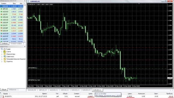Screen dimensions: 174x98
Task: Expand the Пользовательские Индикаторы node
Action: (x=2, y=59)
